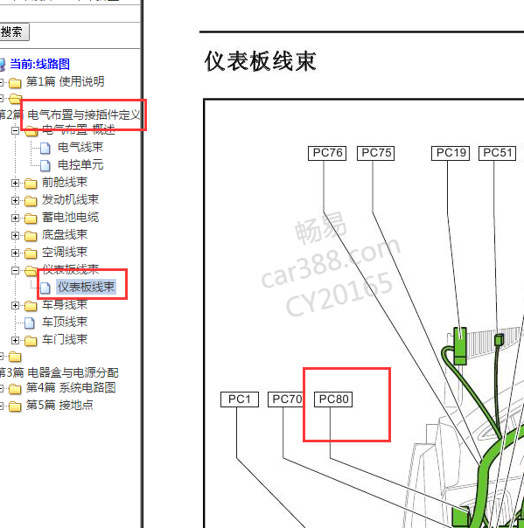Viewport: 524px width, 528px height.
Task: Click folder icon of 第5篇 接地点
Action: point(15,406)
